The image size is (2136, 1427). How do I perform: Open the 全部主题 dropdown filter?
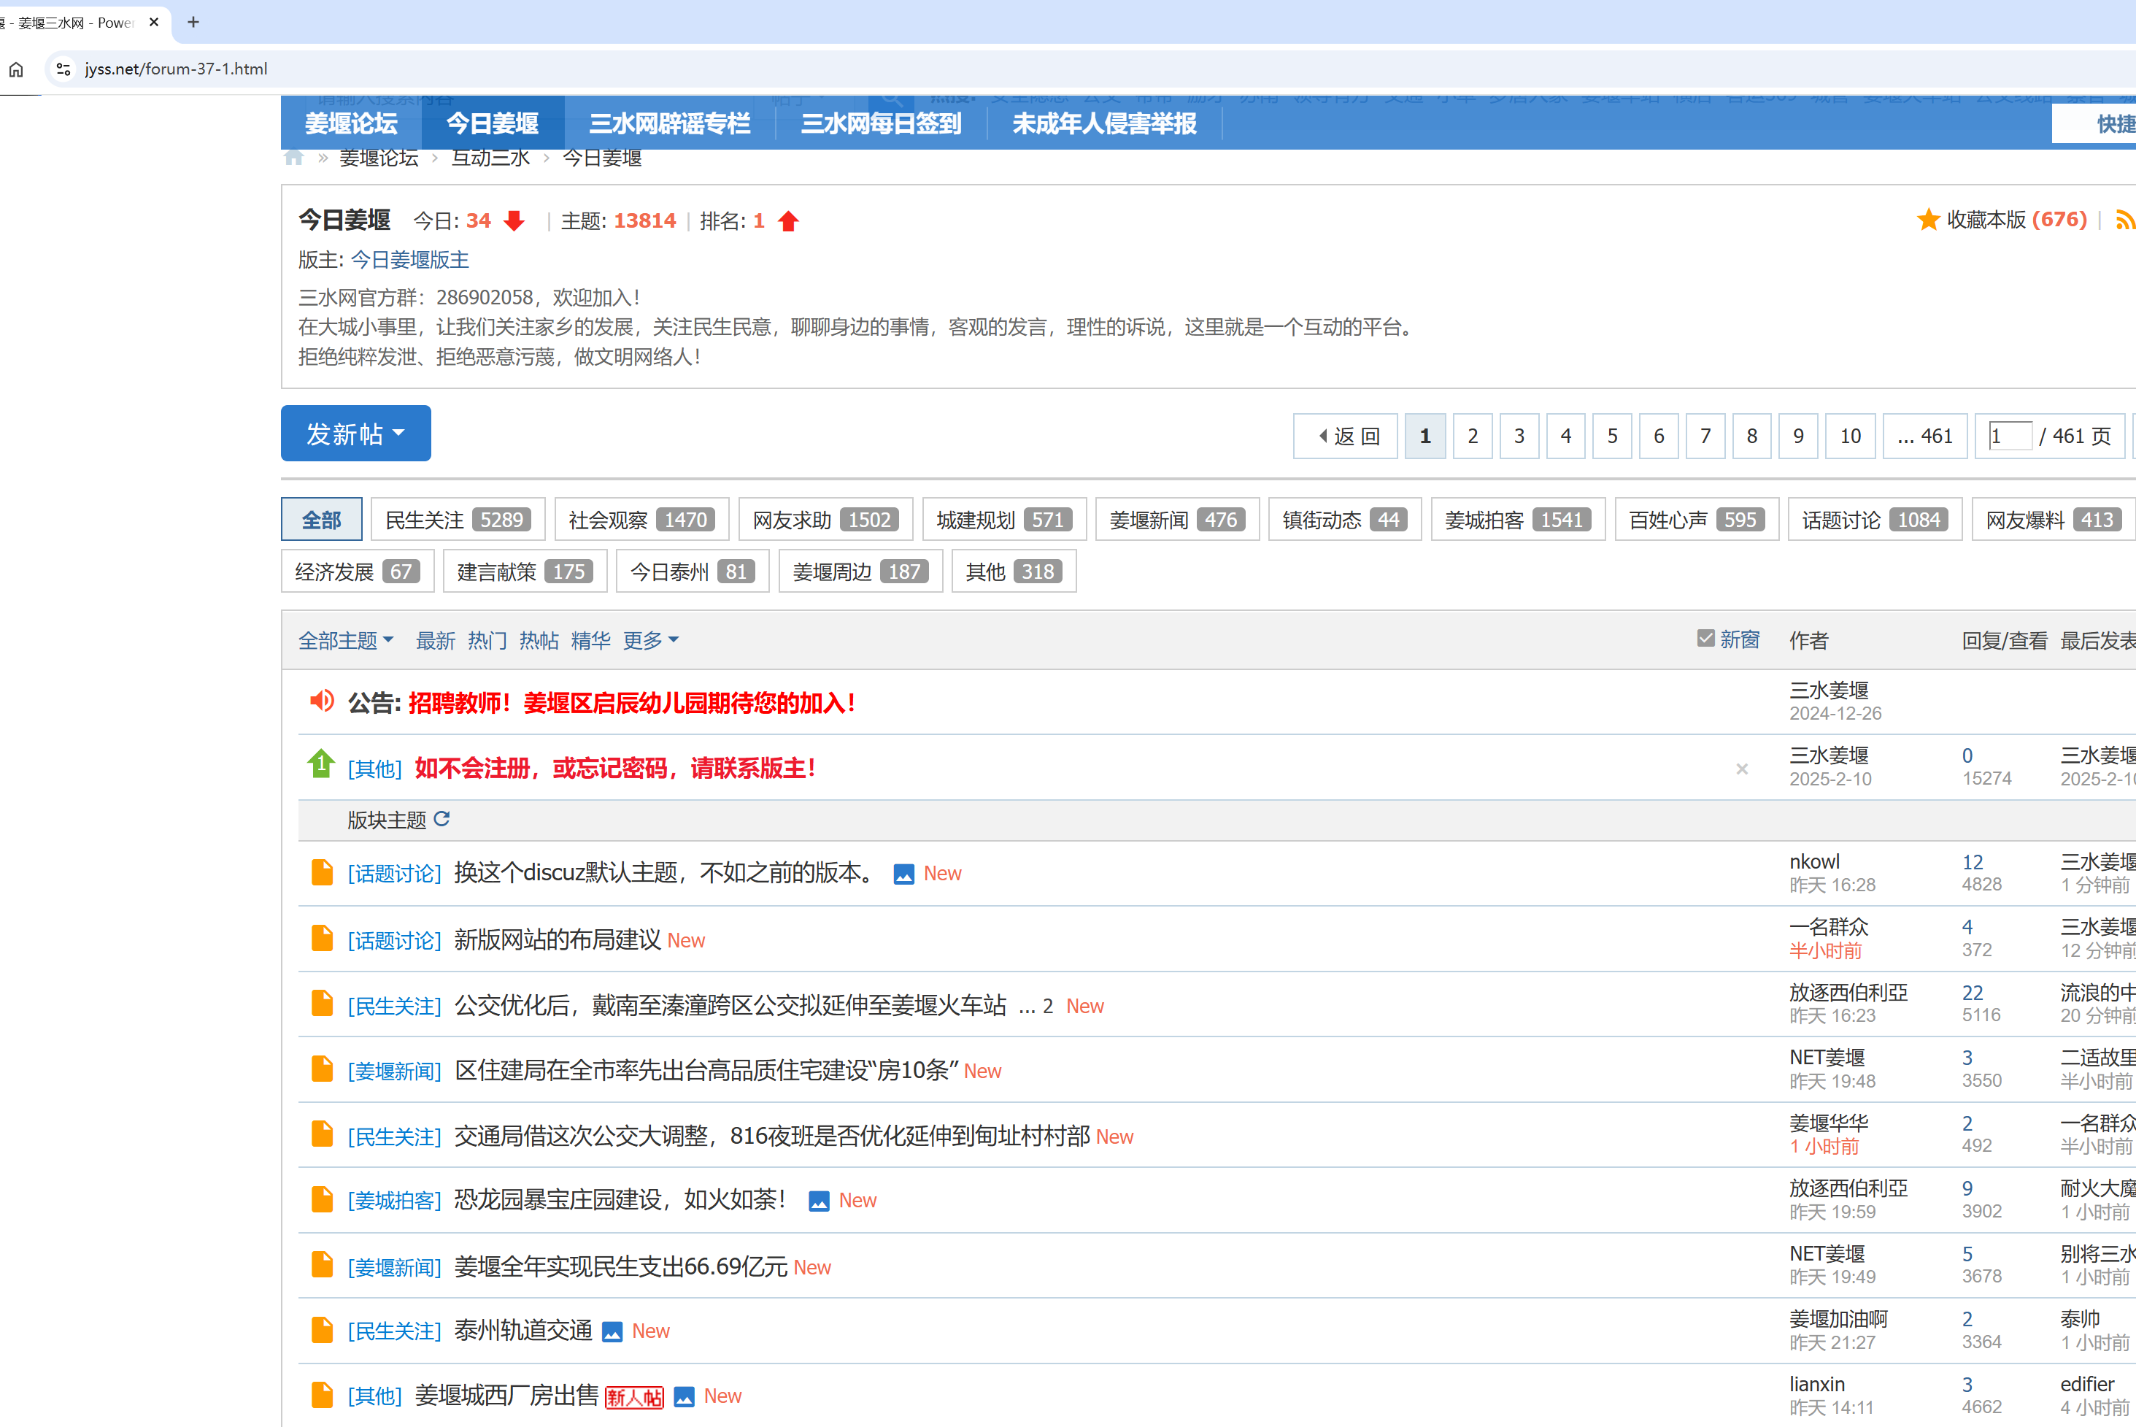pos(346,641)
